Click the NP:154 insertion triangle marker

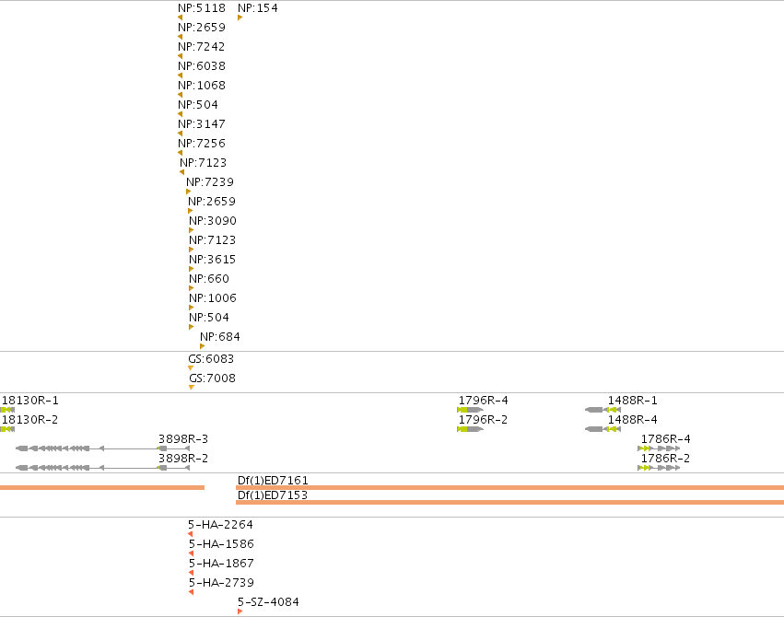click(x=240, y=17)
